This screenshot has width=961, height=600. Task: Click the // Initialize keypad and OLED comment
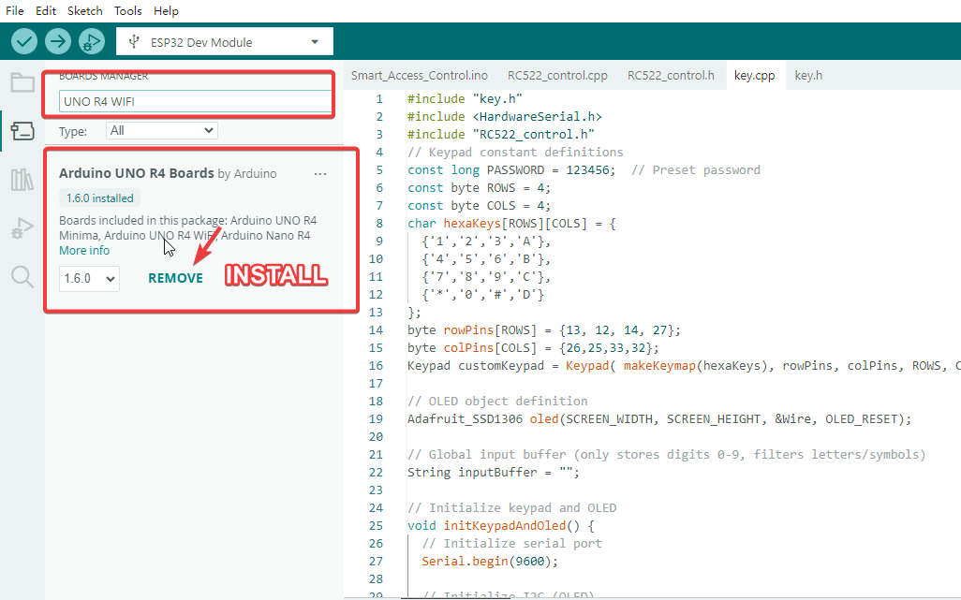tap(511, 508)
